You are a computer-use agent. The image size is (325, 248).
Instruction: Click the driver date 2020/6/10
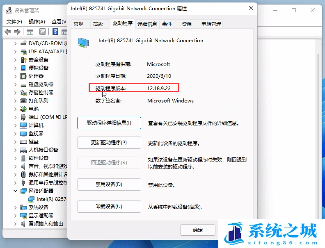click(159, 76)
